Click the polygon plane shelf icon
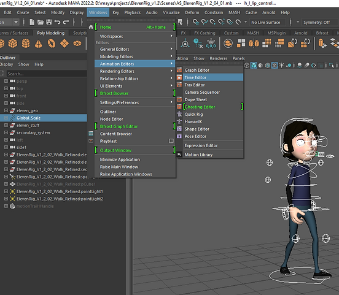This screenshot has width=339, height=295. (64, 44)
